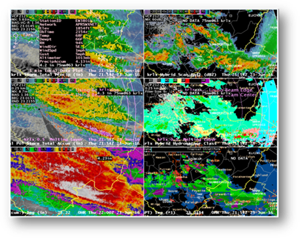Click the VCP 212 label in Storm Total Precip panel
Image resolution: width=300 pixels, height=238 pixels.
pyautogui.click(x=19, y=16)
